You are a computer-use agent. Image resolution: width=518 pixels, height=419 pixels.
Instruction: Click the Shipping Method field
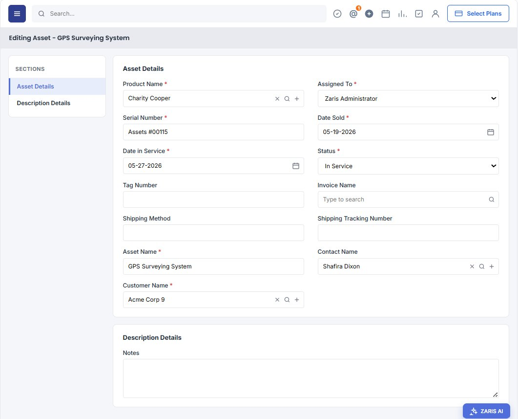213,233
